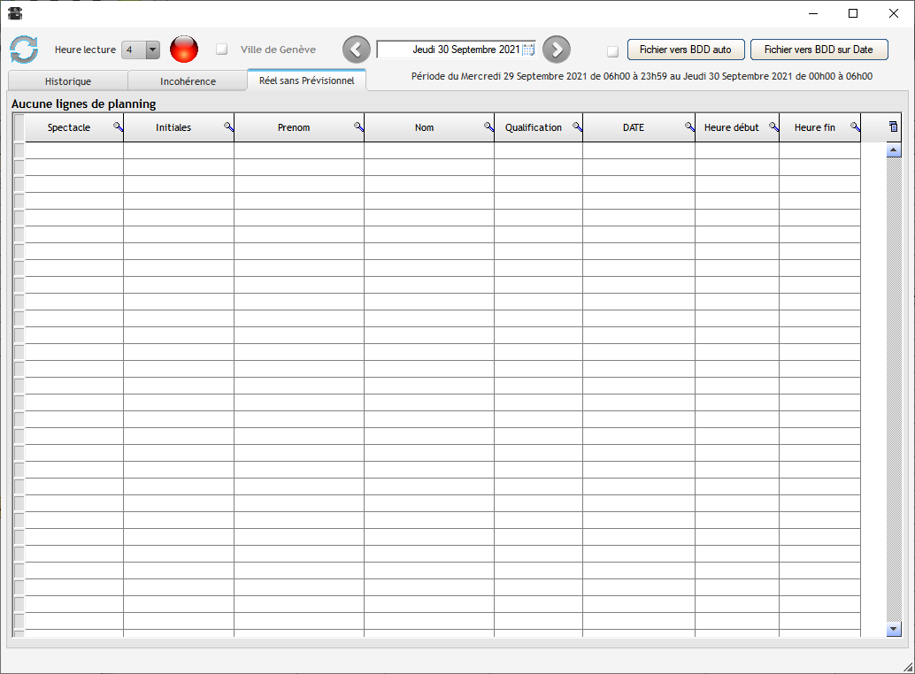Click the Aucune lignes de planning text
This screenshot has width=915, height=674.
coord(83,103)
